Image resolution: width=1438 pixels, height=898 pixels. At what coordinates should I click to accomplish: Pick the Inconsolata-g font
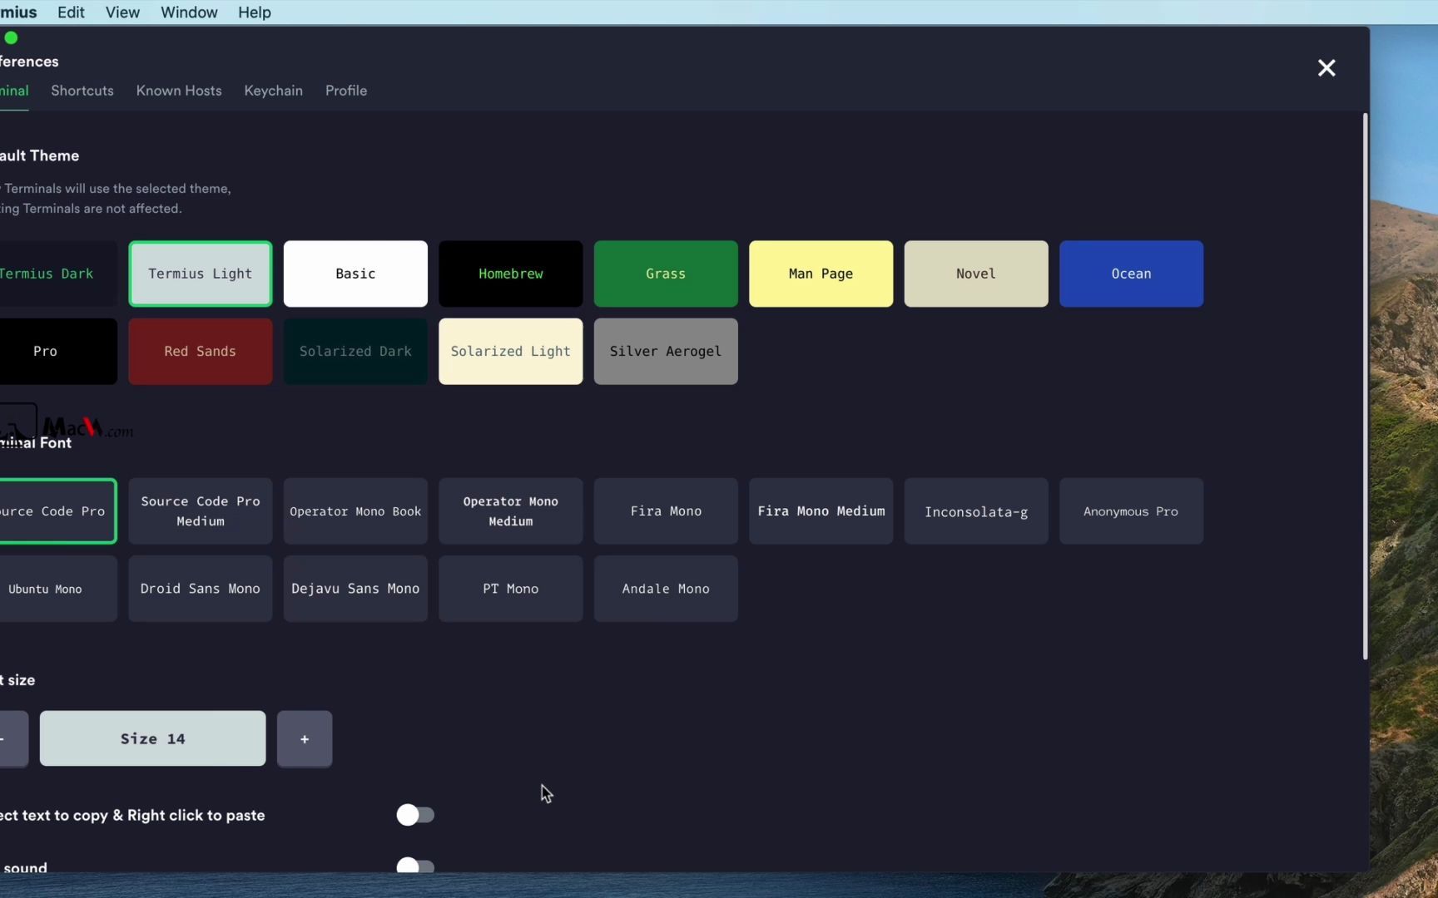(976, 511)
